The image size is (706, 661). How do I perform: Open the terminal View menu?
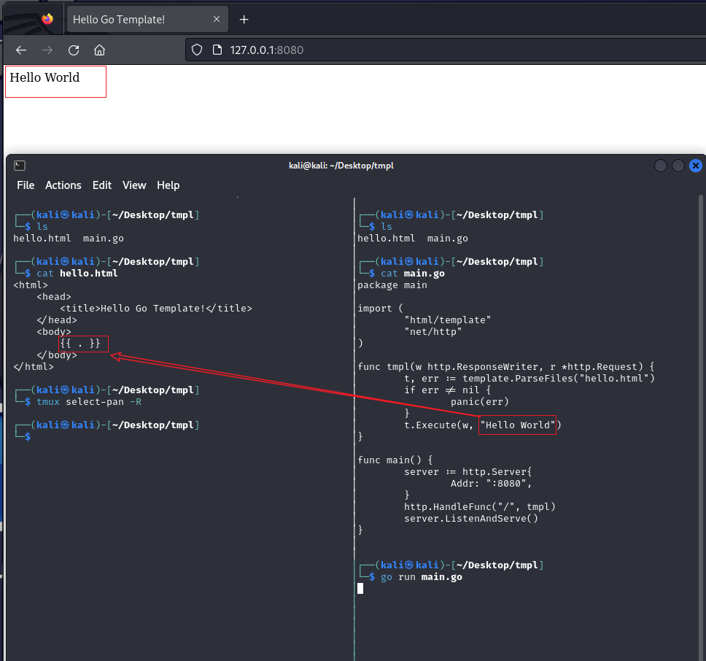(x=134, y=185)
